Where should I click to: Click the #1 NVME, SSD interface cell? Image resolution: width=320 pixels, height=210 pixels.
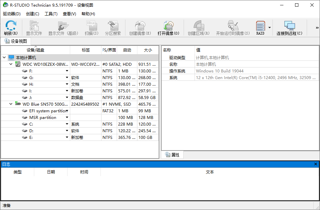click(x=119, y=104)
